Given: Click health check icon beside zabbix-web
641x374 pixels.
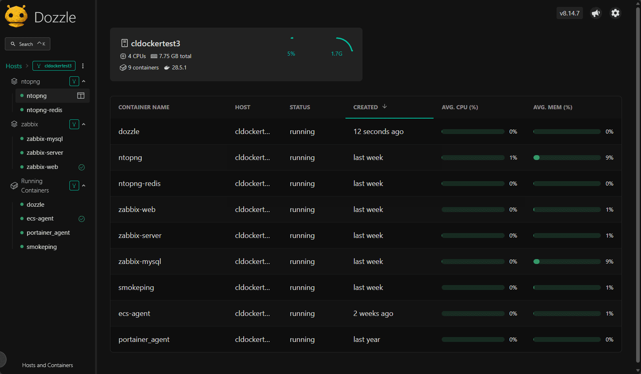Looking at the screenshot, I should click(82, 167).
